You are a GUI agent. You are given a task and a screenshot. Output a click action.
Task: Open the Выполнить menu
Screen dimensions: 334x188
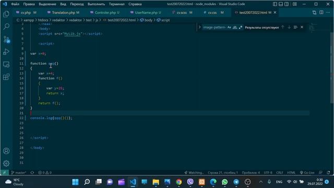click(96, 4)
